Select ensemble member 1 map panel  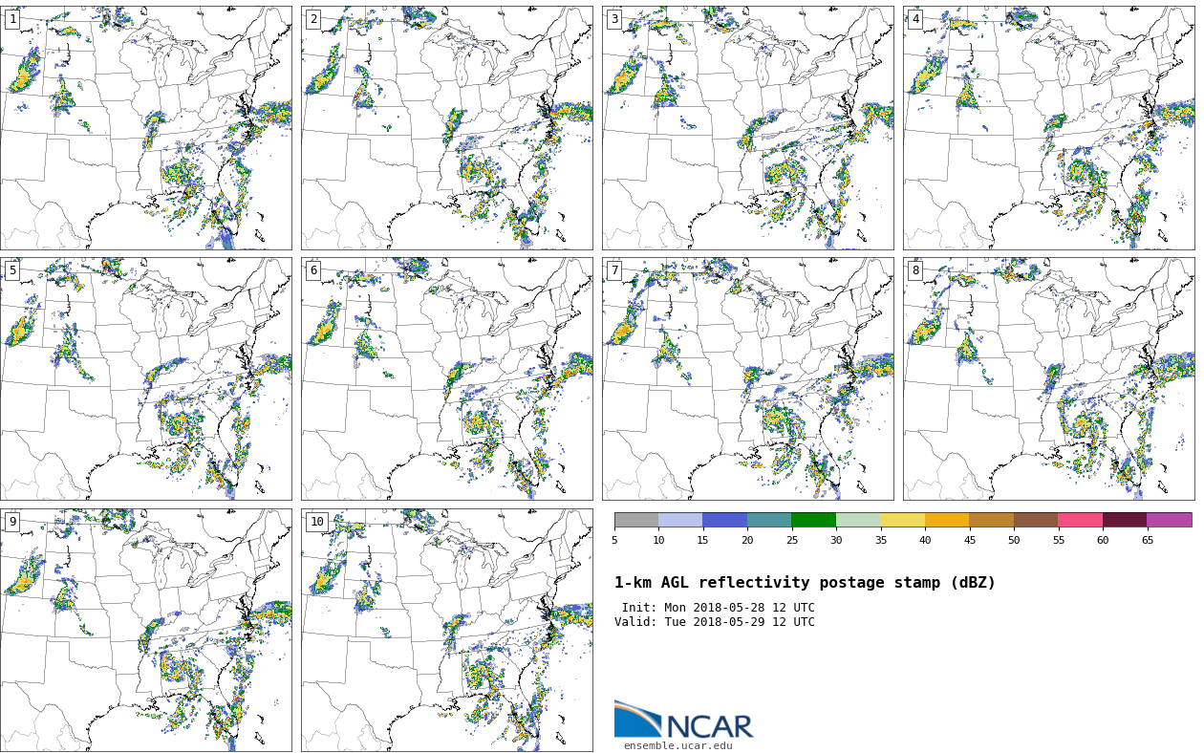pos(146,128)
